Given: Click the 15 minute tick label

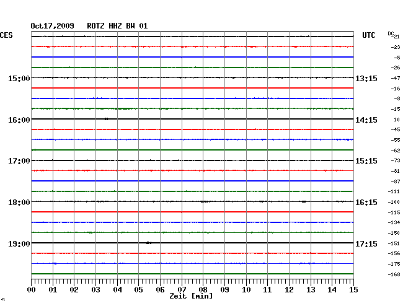Looking at the screenshot, I should (x=353, y=290).
